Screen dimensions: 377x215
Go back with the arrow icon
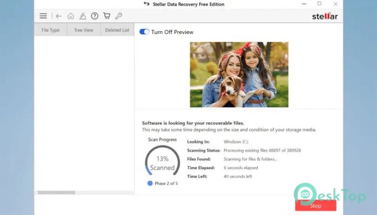(x=59, y=16)
